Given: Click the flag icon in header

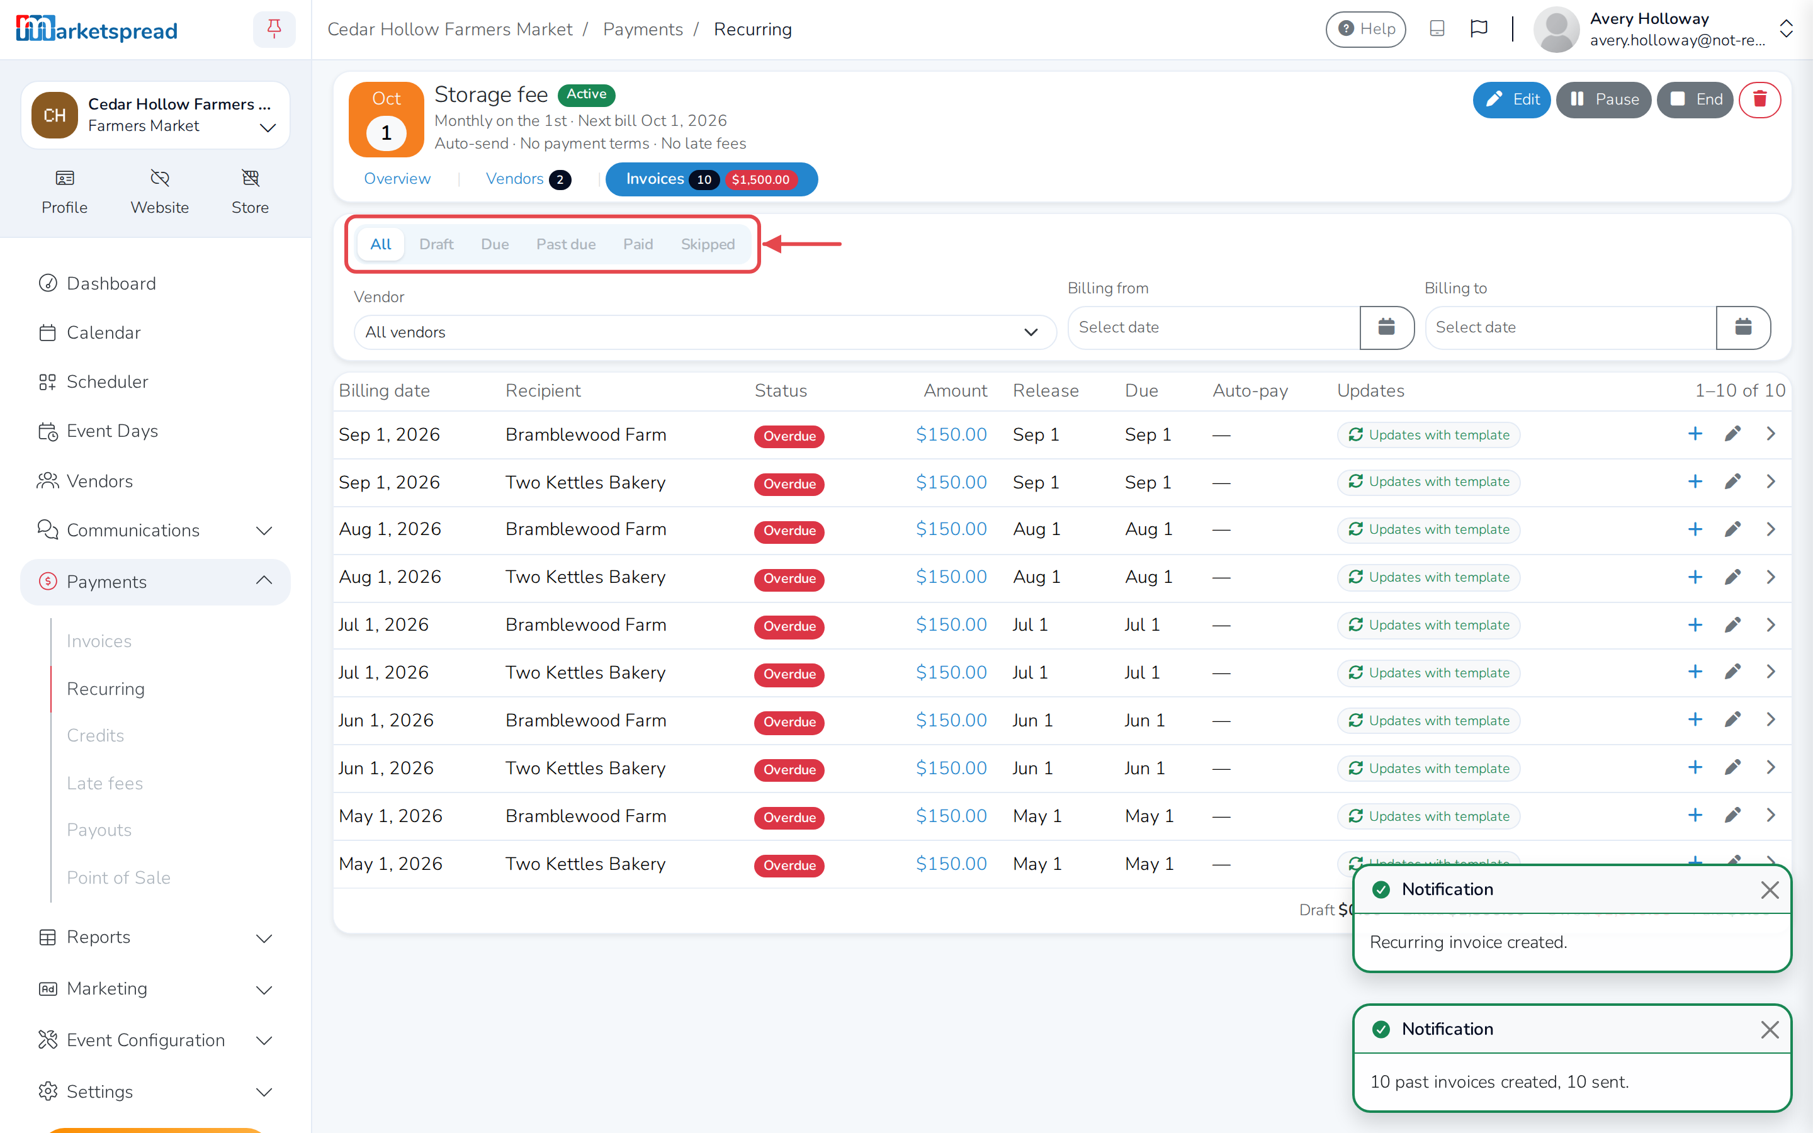Looking at the screenshot, I should pos(1479,28).
